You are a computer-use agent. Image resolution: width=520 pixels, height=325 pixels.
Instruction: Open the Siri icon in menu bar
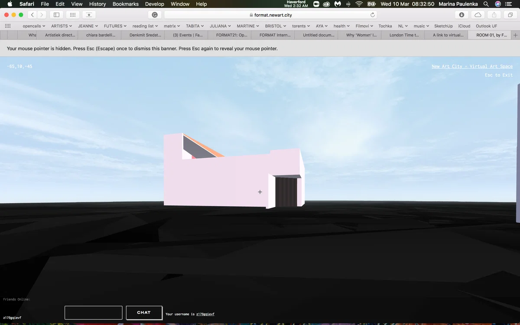pyautogui.click(x=497, y=4)
